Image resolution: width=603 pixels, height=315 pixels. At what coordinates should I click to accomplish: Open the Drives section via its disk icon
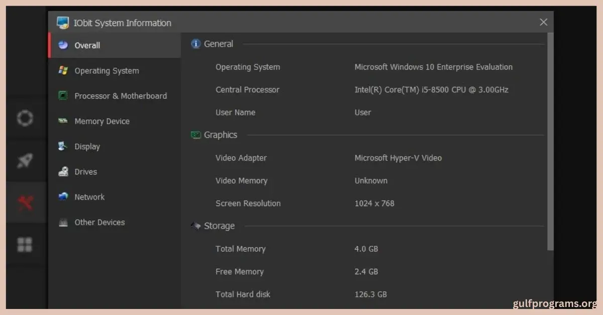coord(63,172)
